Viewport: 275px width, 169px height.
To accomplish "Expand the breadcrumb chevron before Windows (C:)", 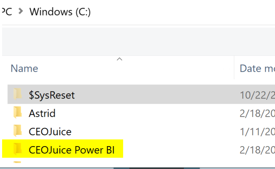I will 21,11.
